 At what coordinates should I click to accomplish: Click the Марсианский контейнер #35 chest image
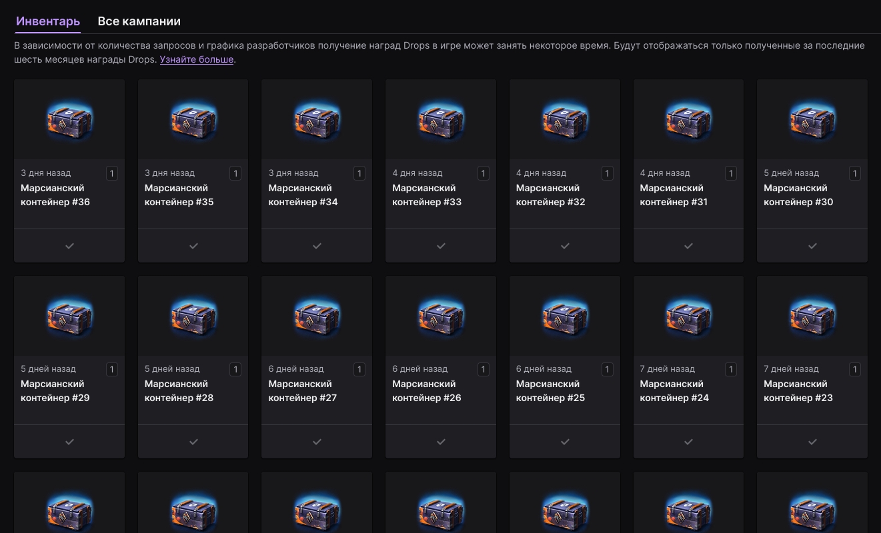click(193, 121)
